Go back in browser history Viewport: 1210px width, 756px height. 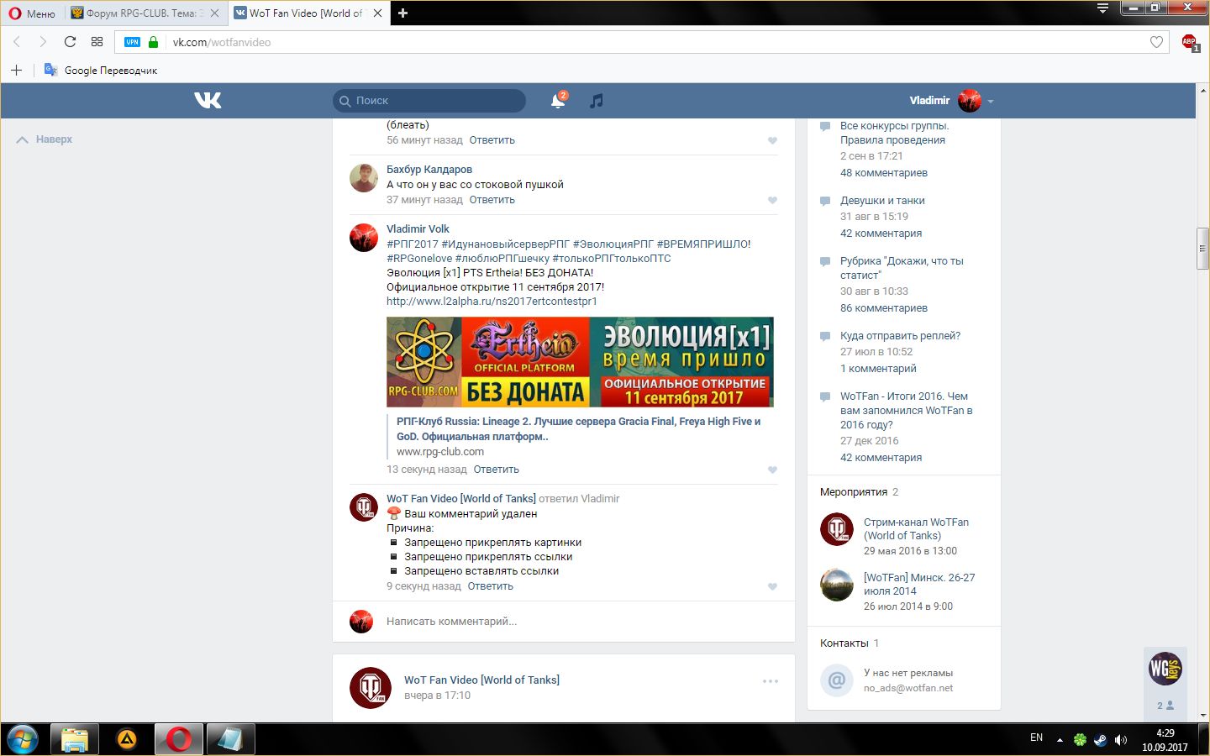click(x=17, y=42)
